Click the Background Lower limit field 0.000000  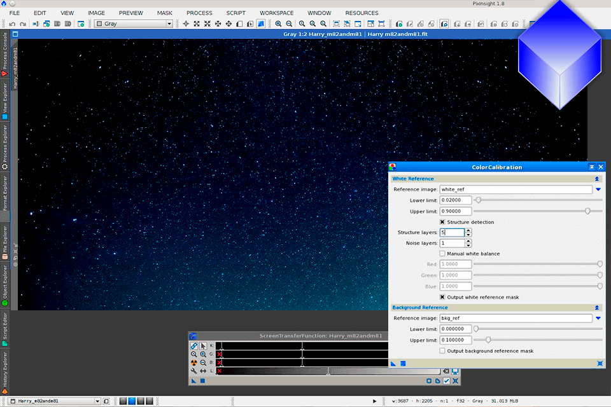click(x=456, y=329)
